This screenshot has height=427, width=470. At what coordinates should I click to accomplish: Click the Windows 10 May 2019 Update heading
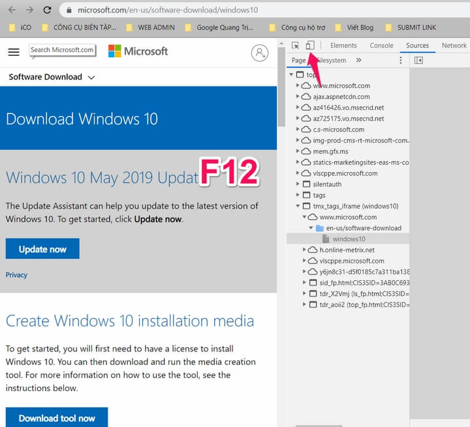102,177
